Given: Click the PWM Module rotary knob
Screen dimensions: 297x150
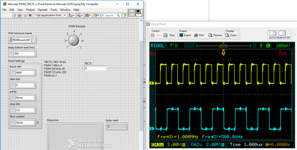Looking at the screenshot, I should tap(74, 40).
